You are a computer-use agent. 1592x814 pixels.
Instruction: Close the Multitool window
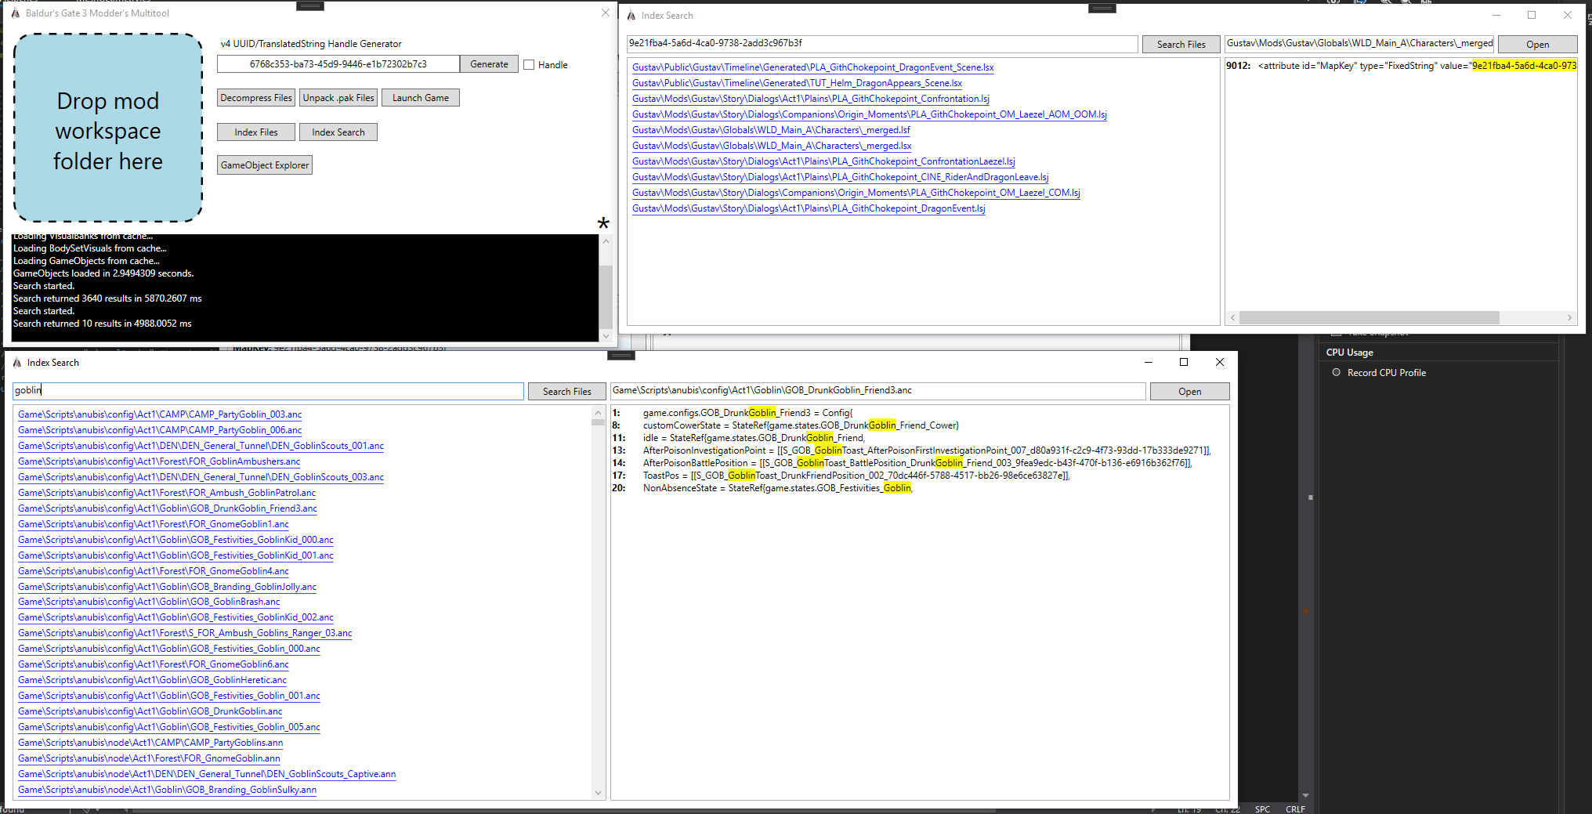pyautogui.click(x=606, y=13)
